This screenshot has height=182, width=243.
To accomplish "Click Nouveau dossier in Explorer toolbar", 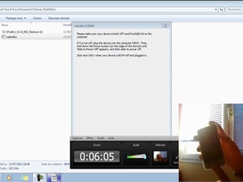I will tap(59, 18).
